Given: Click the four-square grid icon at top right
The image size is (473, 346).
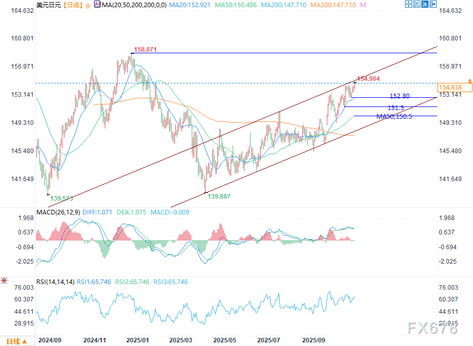Looking at the screenshot, I should click(x=409, y=5).
